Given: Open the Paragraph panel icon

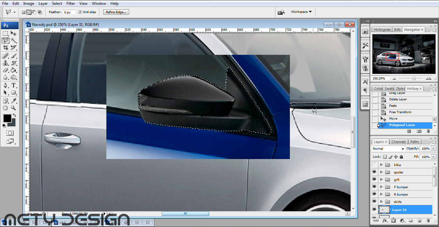Looking at the screenshot, I should pos(365,91).
